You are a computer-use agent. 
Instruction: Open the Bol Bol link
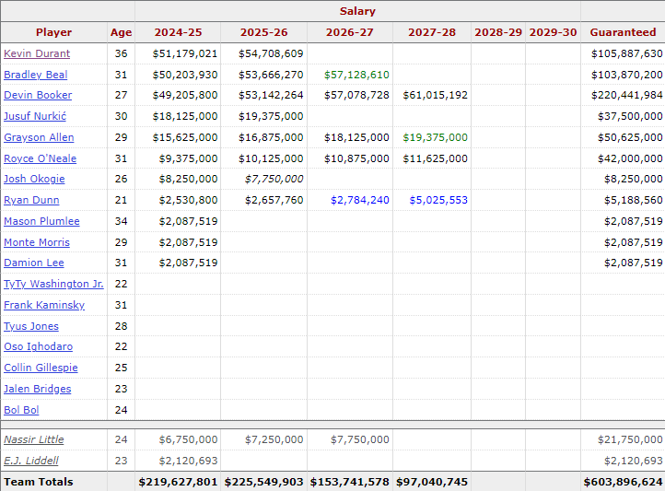(21, 411)
